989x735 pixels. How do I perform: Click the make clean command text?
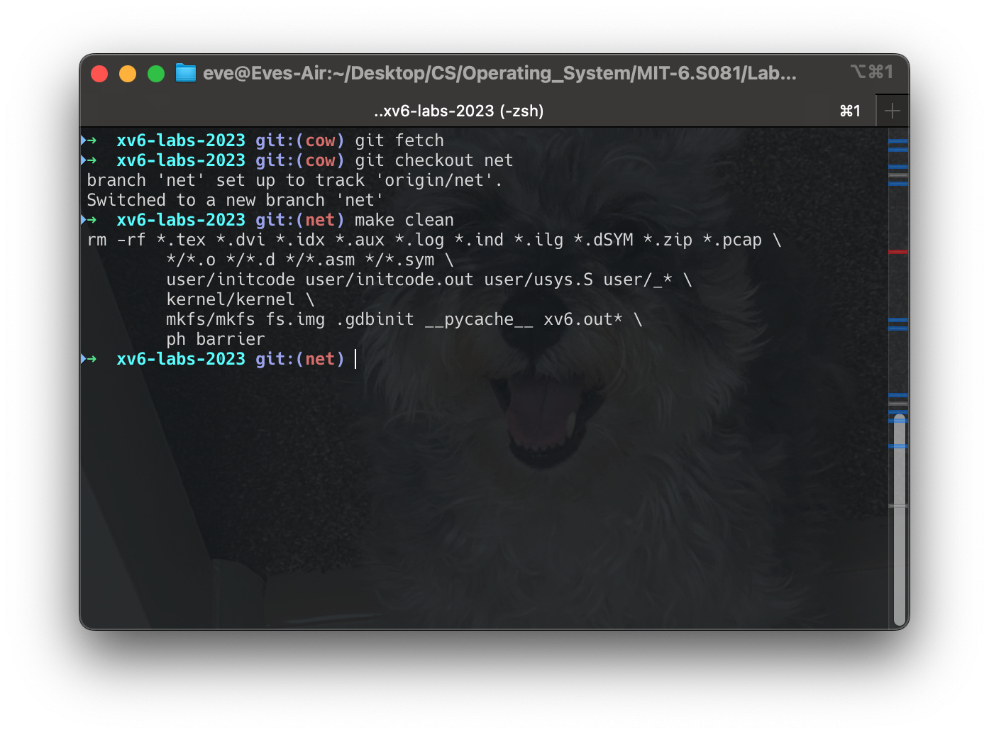(403, 220)
